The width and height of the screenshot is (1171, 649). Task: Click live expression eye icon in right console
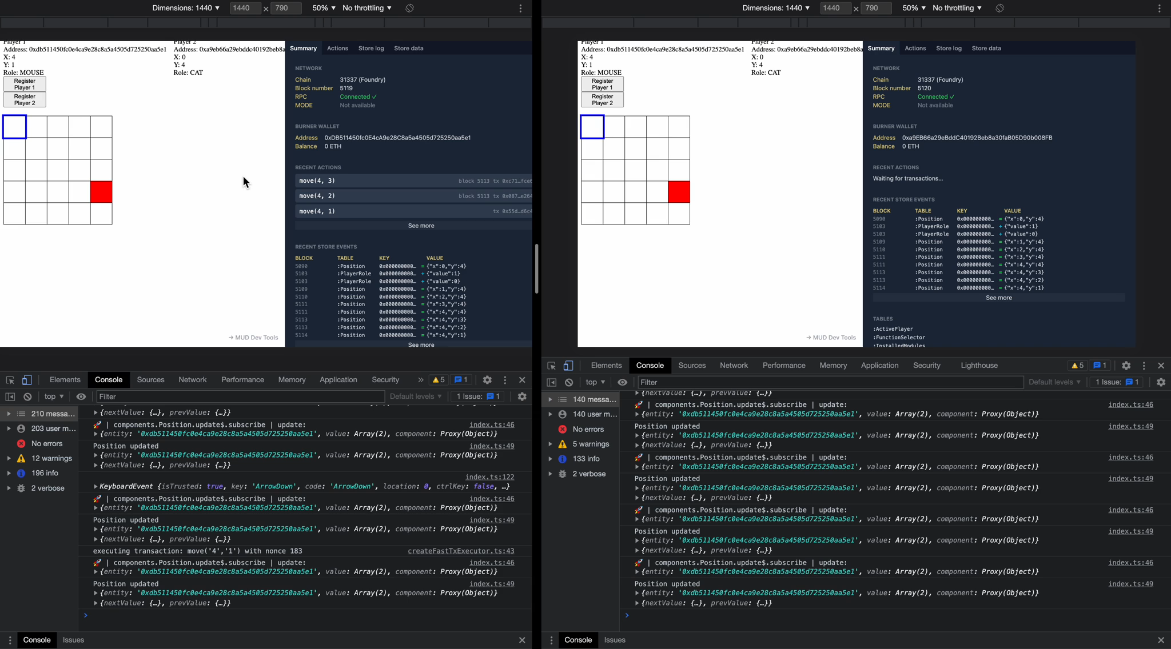coord(623,382)
